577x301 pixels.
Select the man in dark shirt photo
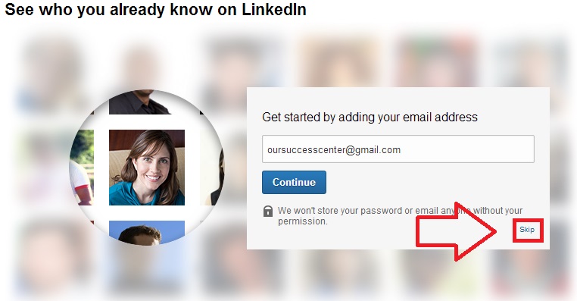pyautogui.click(x=141, y=102)
